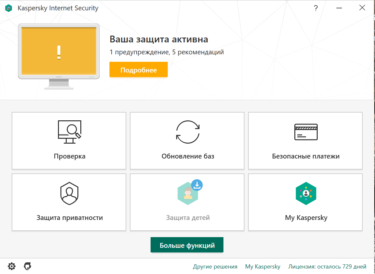
Task: Click the Подробнее button
Action: click(x=139, y=70)
